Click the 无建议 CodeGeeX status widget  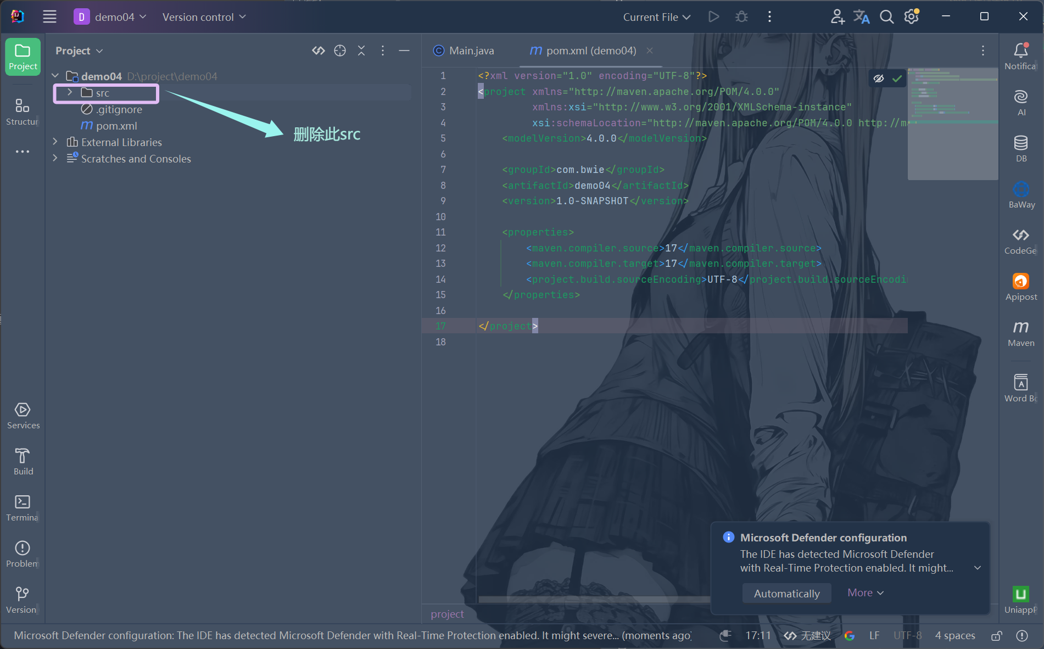coord(807,636)
